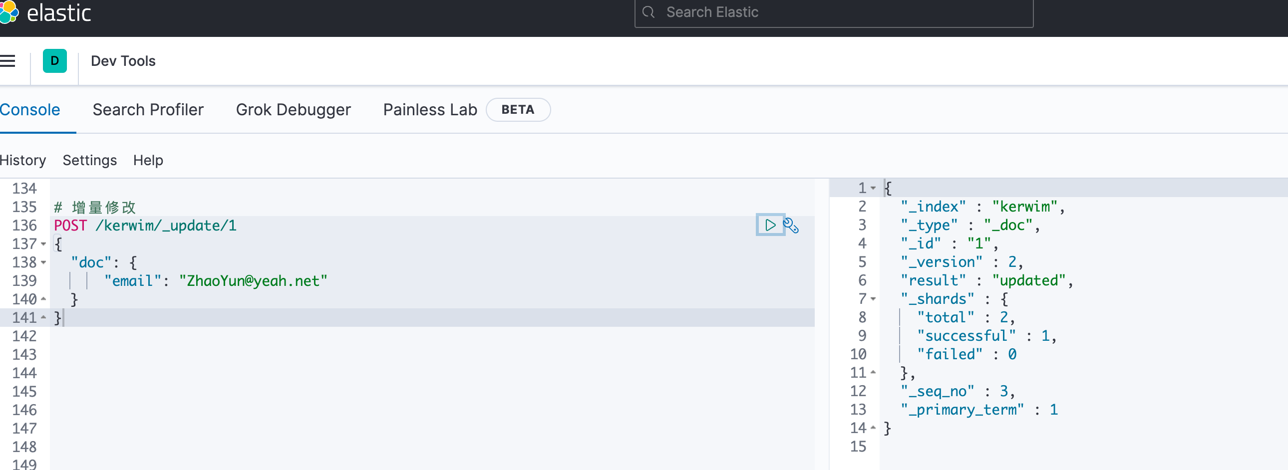
Task: Click the "email" key in the editor
Action: coord(132,281)
